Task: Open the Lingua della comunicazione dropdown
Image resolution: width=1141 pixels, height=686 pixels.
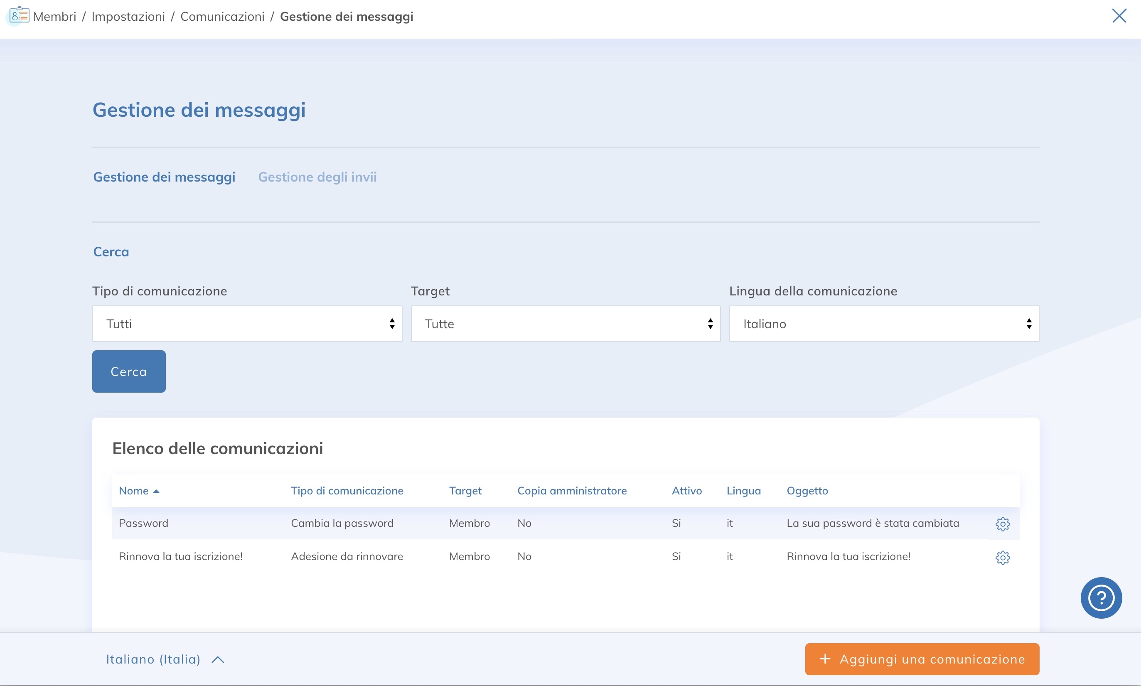Action: [884, 324]
